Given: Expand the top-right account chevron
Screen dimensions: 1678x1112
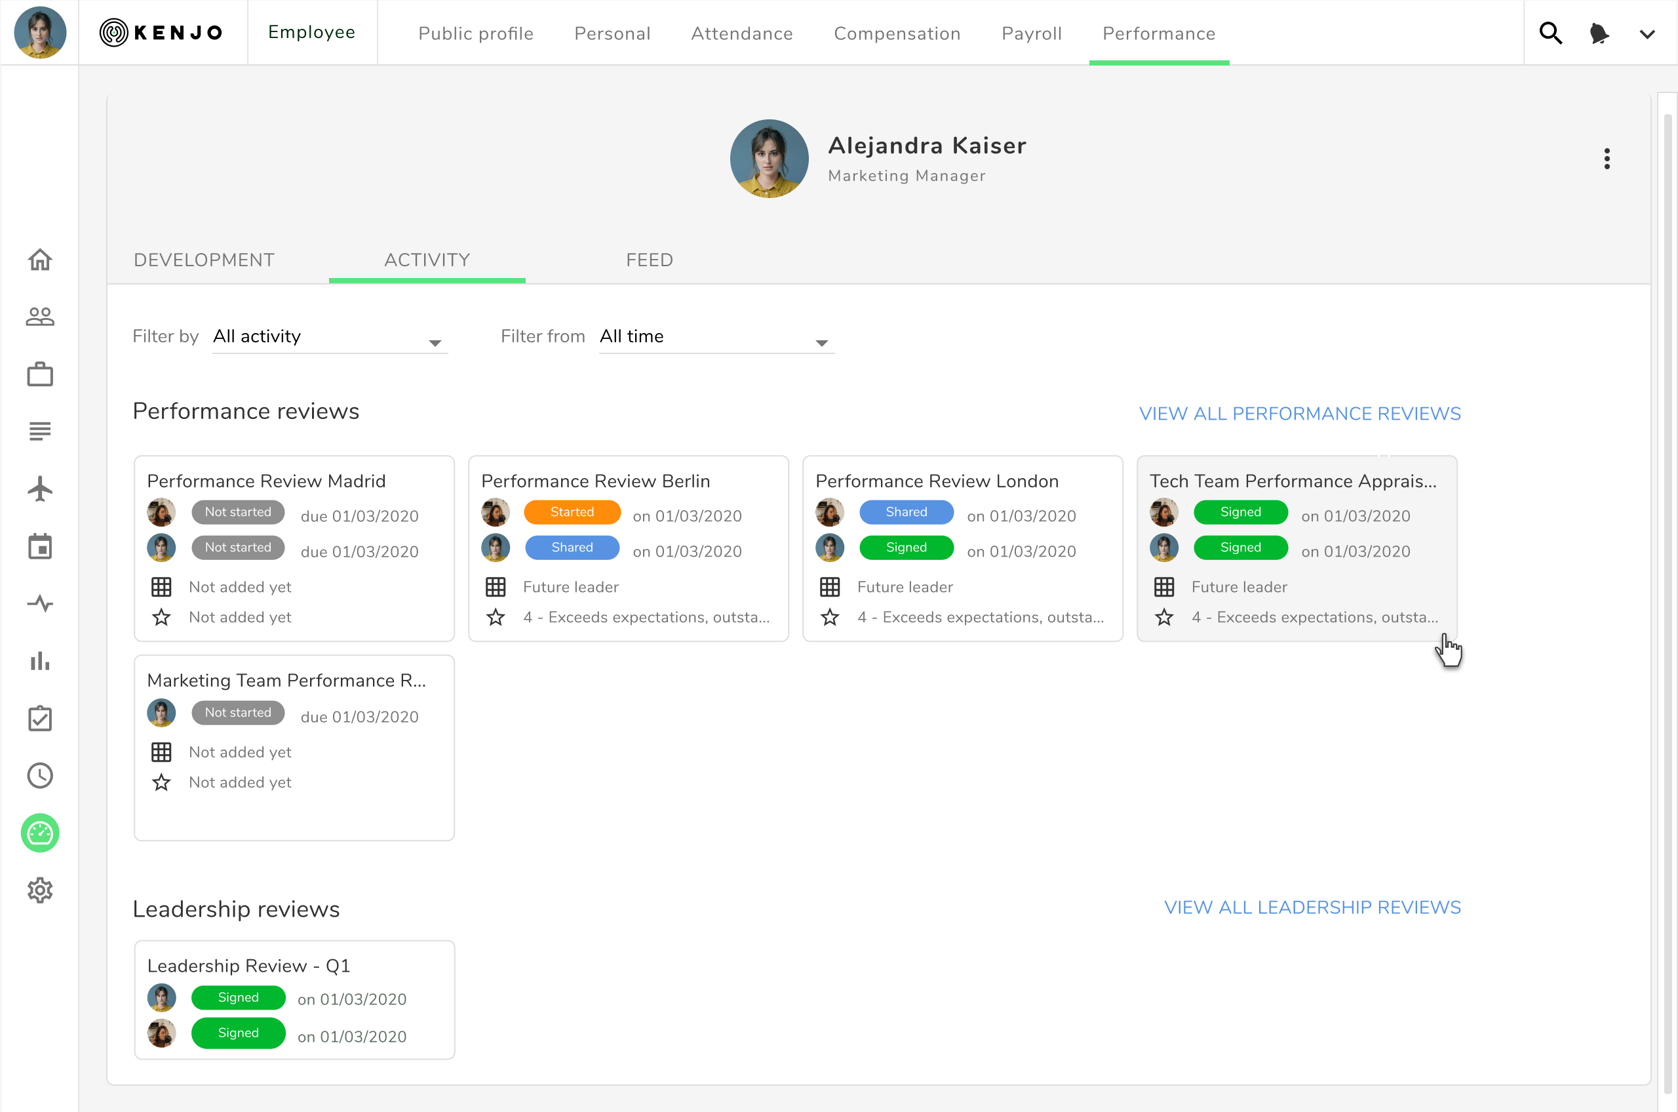Looking at the screenshot, I should [1647, 34].
